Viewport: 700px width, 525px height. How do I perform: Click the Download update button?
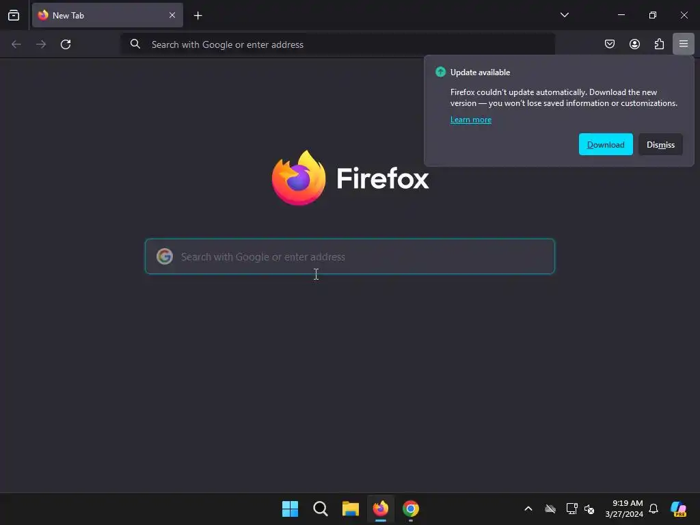pos(606,145)
